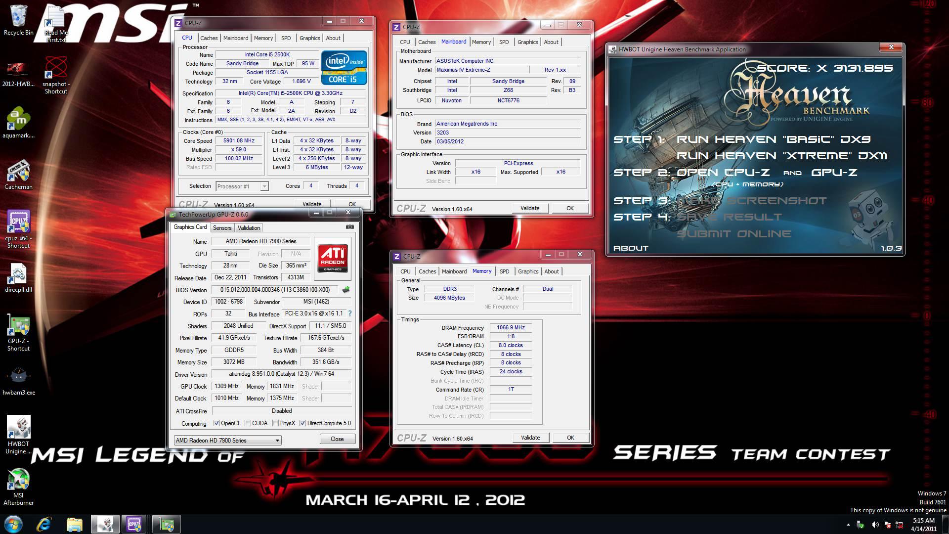Switch to Sensors tab in GPU-Z

tap(222, 227)
